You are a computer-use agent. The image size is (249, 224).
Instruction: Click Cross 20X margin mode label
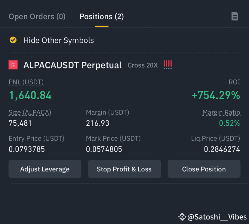tap(143, 65)
